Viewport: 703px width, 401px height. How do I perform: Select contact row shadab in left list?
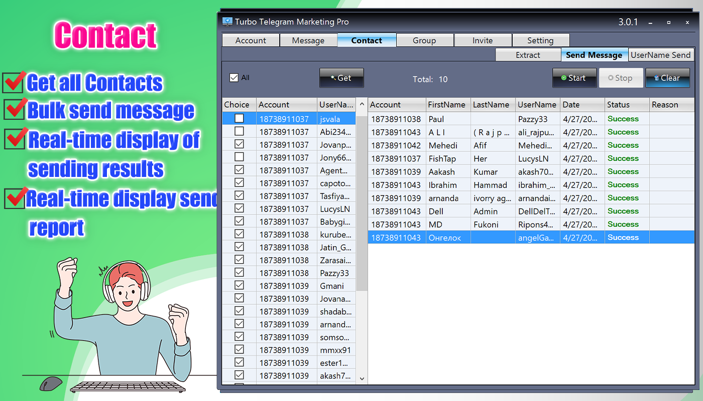(x=289, y=311)
